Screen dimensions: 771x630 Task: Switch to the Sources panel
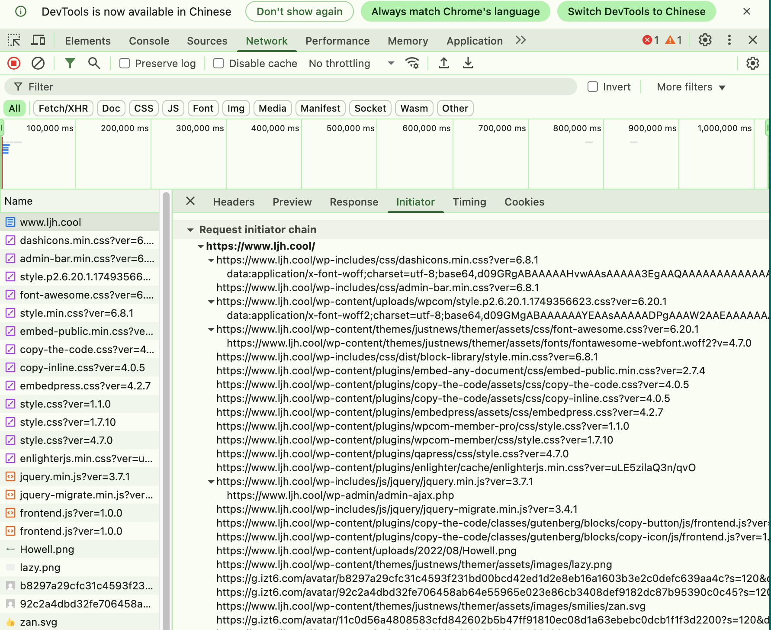tap(207, 41)
